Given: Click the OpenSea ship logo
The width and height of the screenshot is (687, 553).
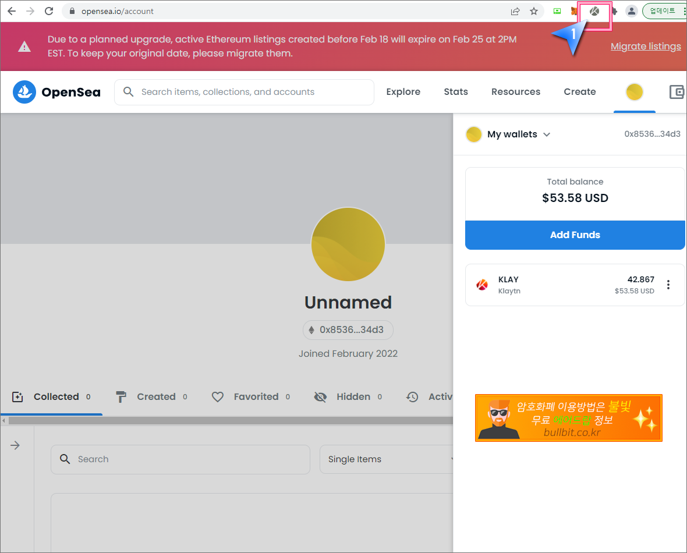Looking at the screenshot, I should (x=24, y=91).
